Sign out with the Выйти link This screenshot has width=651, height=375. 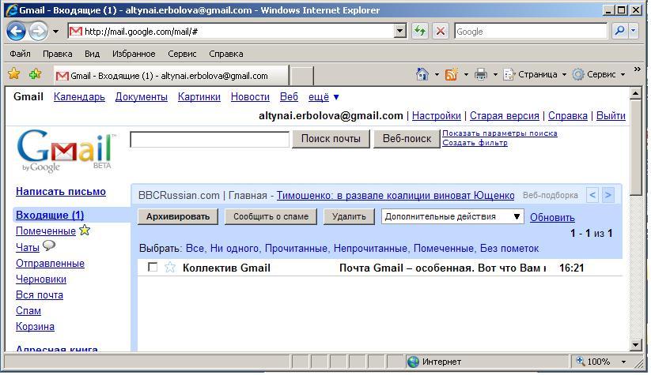tap(611, 116)
